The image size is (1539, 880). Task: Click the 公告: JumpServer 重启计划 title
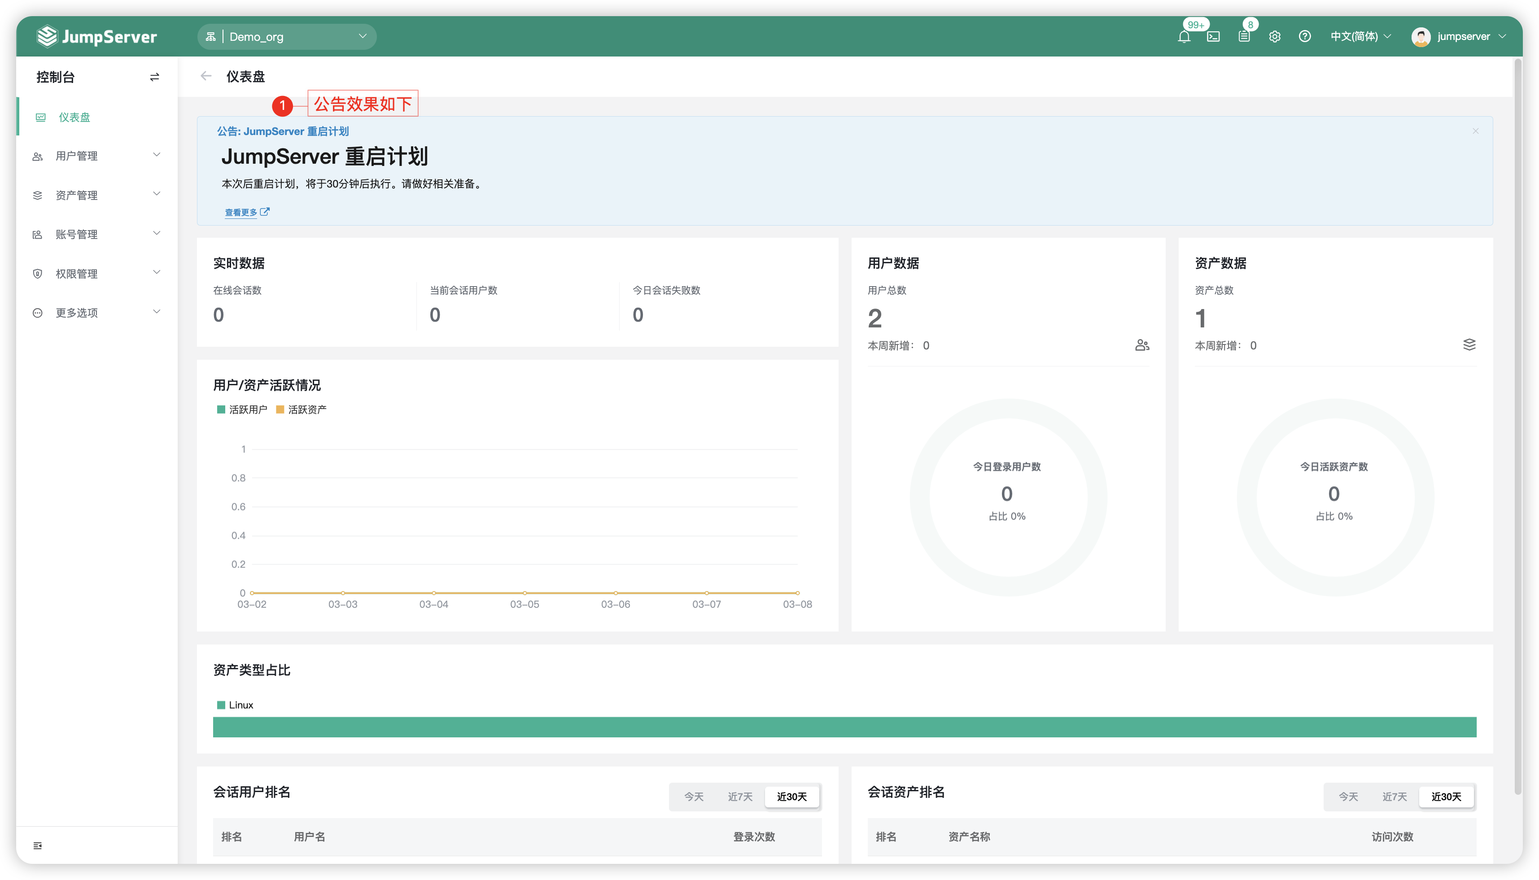283,131
